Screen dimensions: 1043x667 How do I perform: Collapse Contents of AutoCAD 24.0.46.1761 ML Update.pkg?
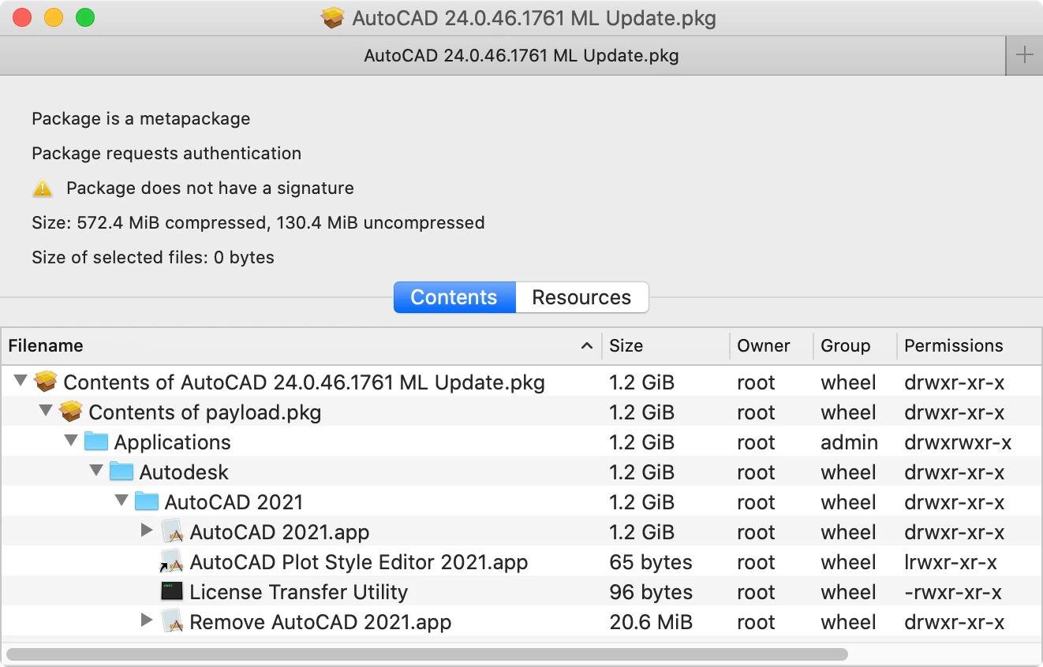(21, 382)
